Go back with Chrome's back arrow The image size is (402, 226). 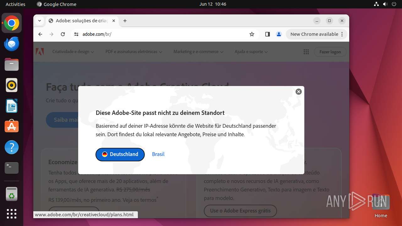40,34
